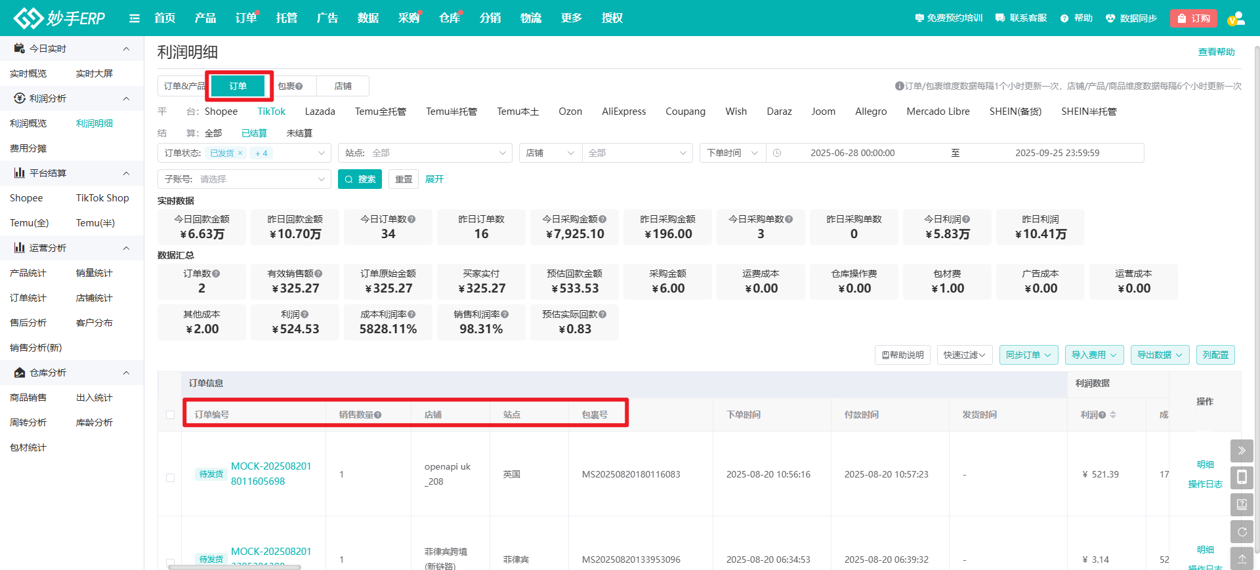Expand the 导出数据 export dropdown button
The width and height of the screenshot is (1260, 570).
[x=1160, y=355]
